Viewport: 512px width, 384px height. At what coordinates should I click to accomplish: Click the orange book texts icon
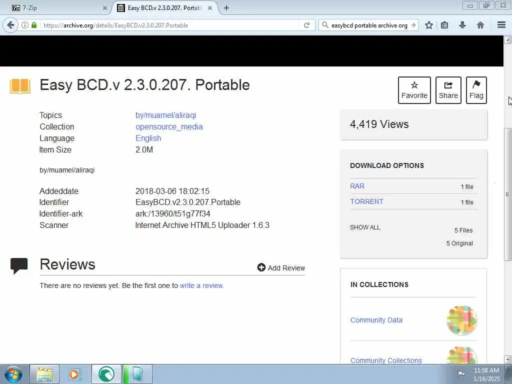pos(20,86)
